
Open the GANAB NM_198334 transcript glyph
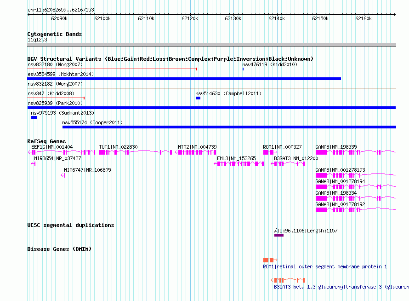tap(356, 198)
